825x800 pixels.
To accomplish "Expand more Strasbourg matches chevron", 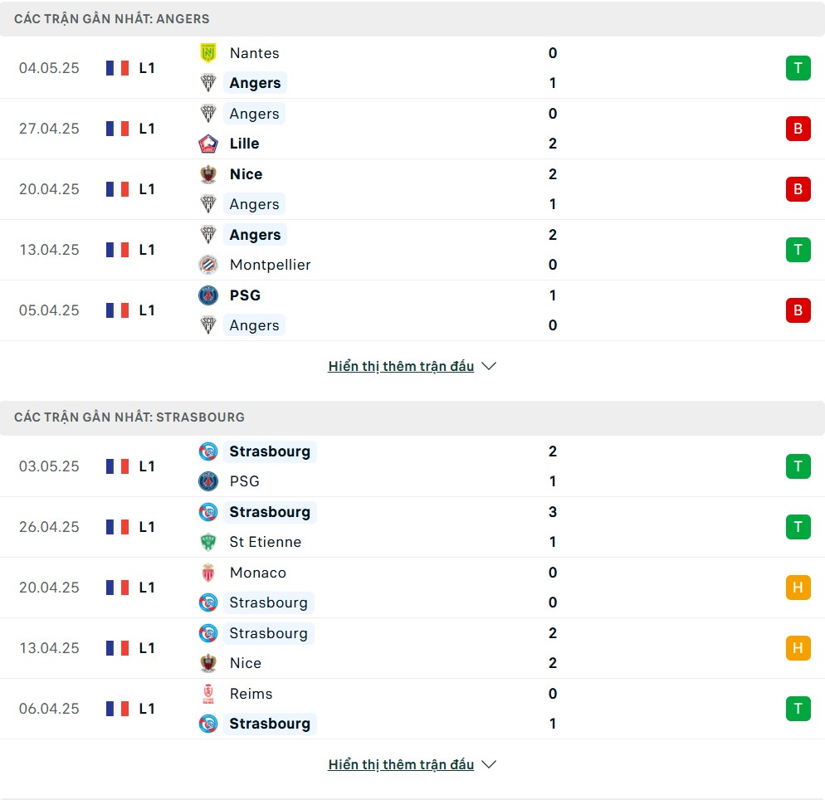I will (489, 764).
